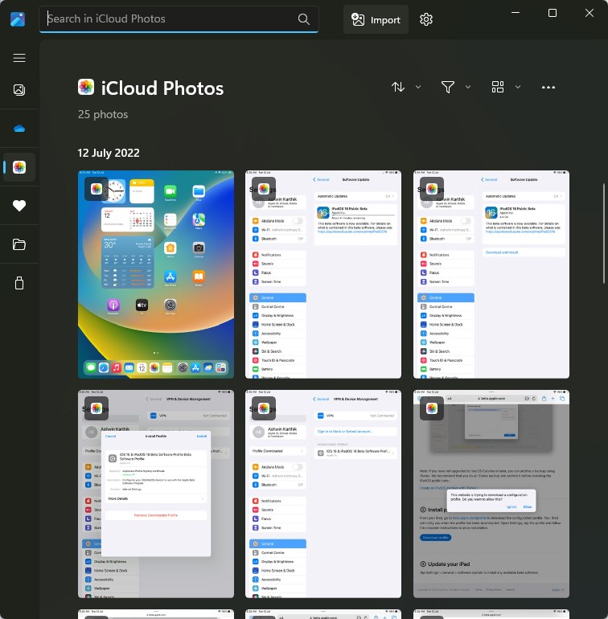Maximize the Photos window
This screenshot has width=608, height=619.
pyautogui.click(x=553, y=13)
